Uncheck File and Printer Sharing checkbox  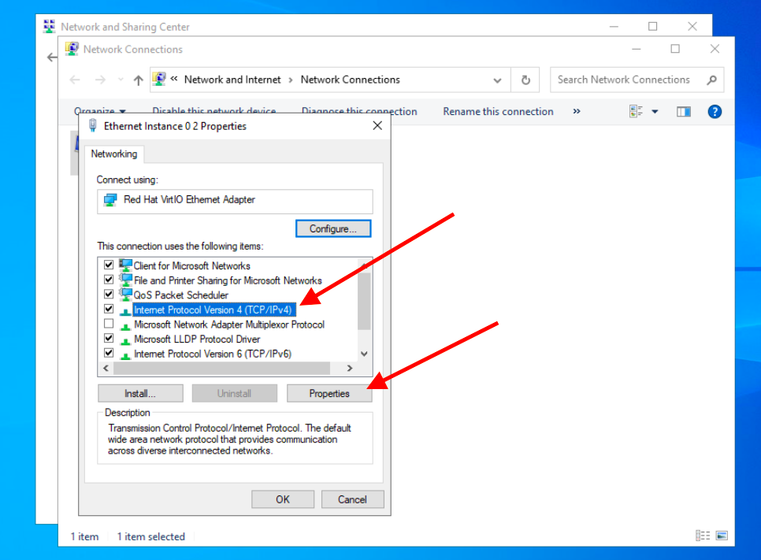109,280
